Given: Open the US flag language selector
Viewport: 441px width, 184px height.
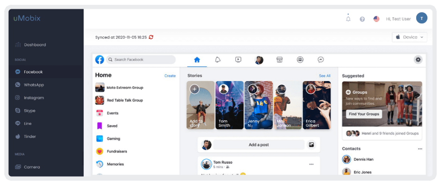Looking at the screenshot, I should [376, 19].
